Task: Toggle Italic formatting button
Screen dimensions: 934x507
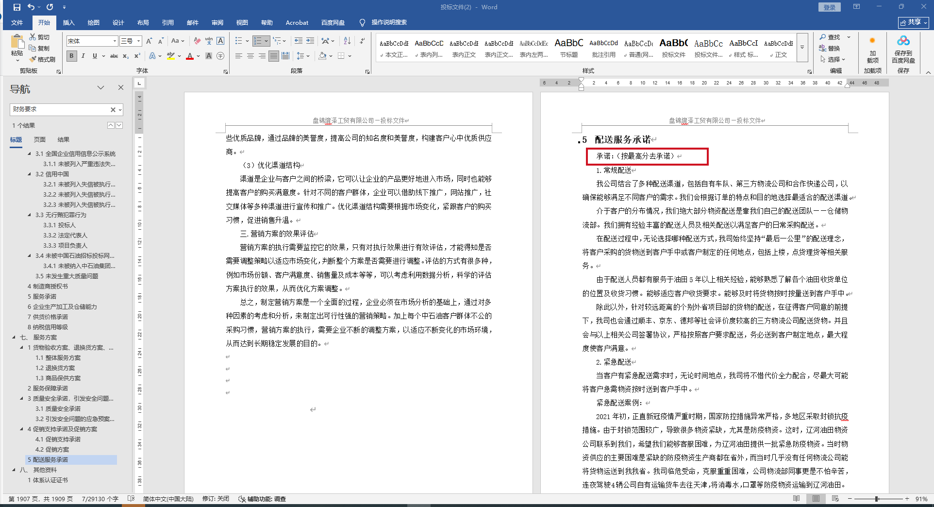Action: coord(83,56)
